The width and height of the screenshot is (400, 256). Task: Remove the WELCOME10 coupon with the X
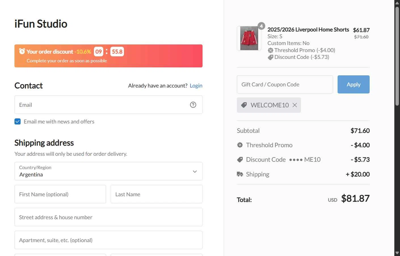click(x=295, y=105)
